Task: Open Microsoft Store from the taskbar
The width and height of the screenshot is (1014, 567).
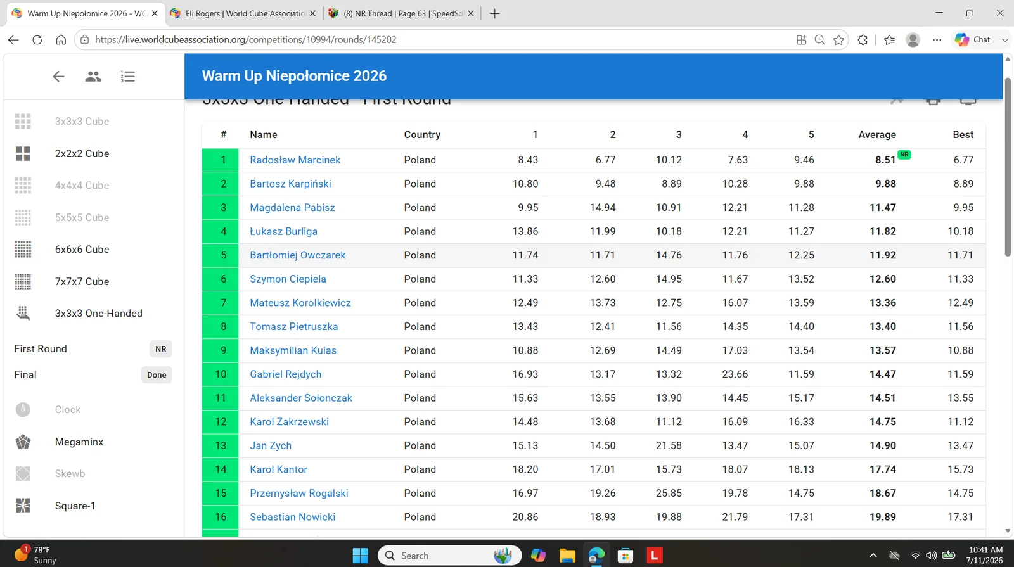Action: tap(626, 556)
